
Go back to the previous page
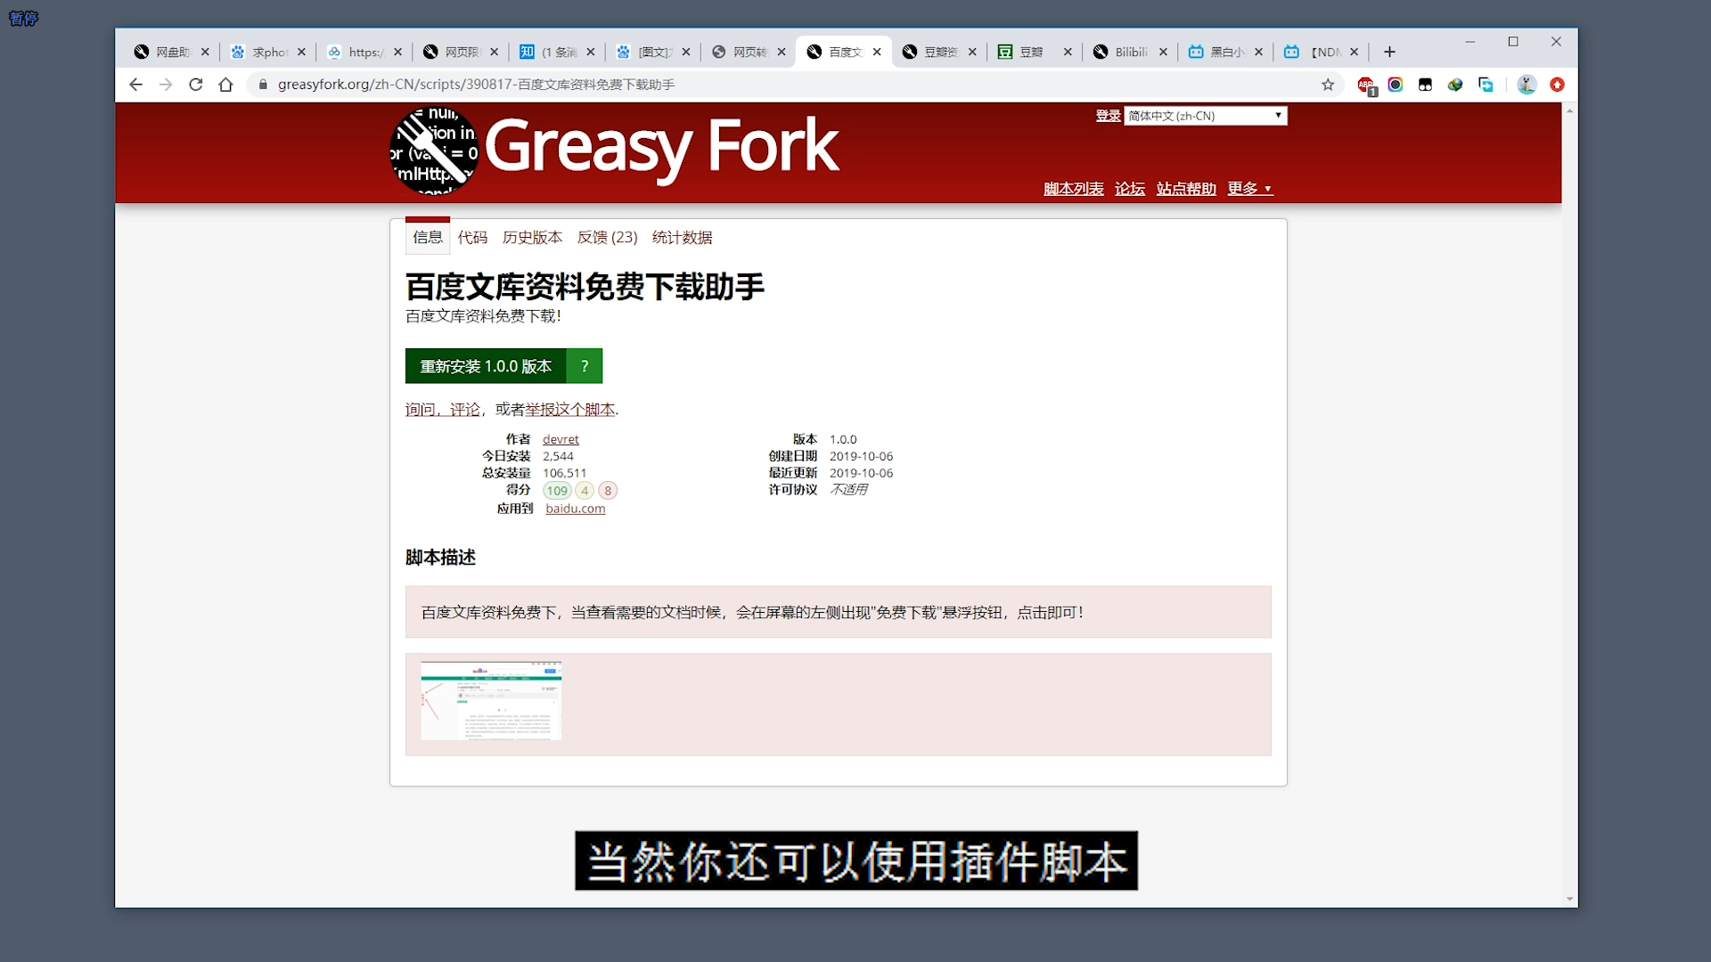click(x=135, y=85)
